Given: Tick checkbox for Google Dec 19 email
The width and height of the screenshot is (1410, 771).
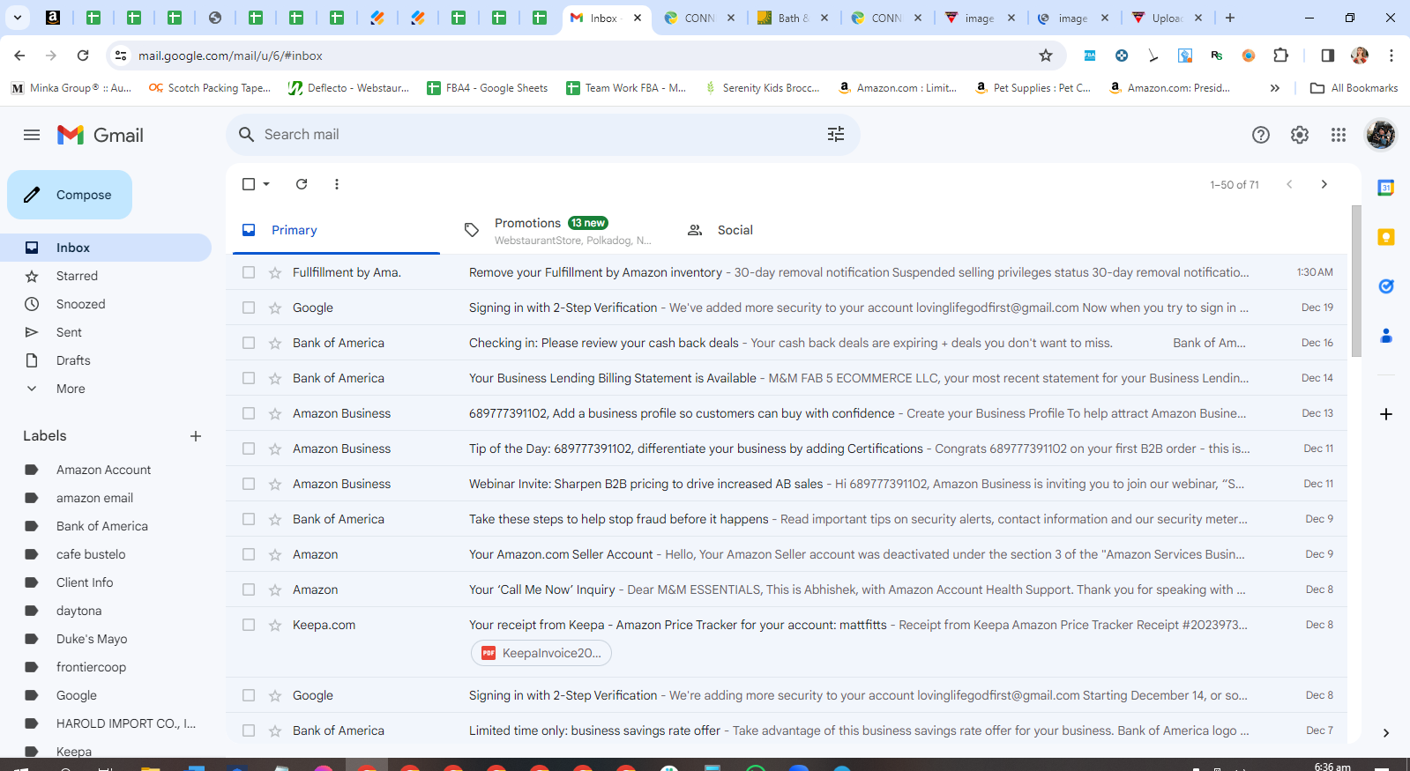Looking at the screenshot, I should (249, 308).
